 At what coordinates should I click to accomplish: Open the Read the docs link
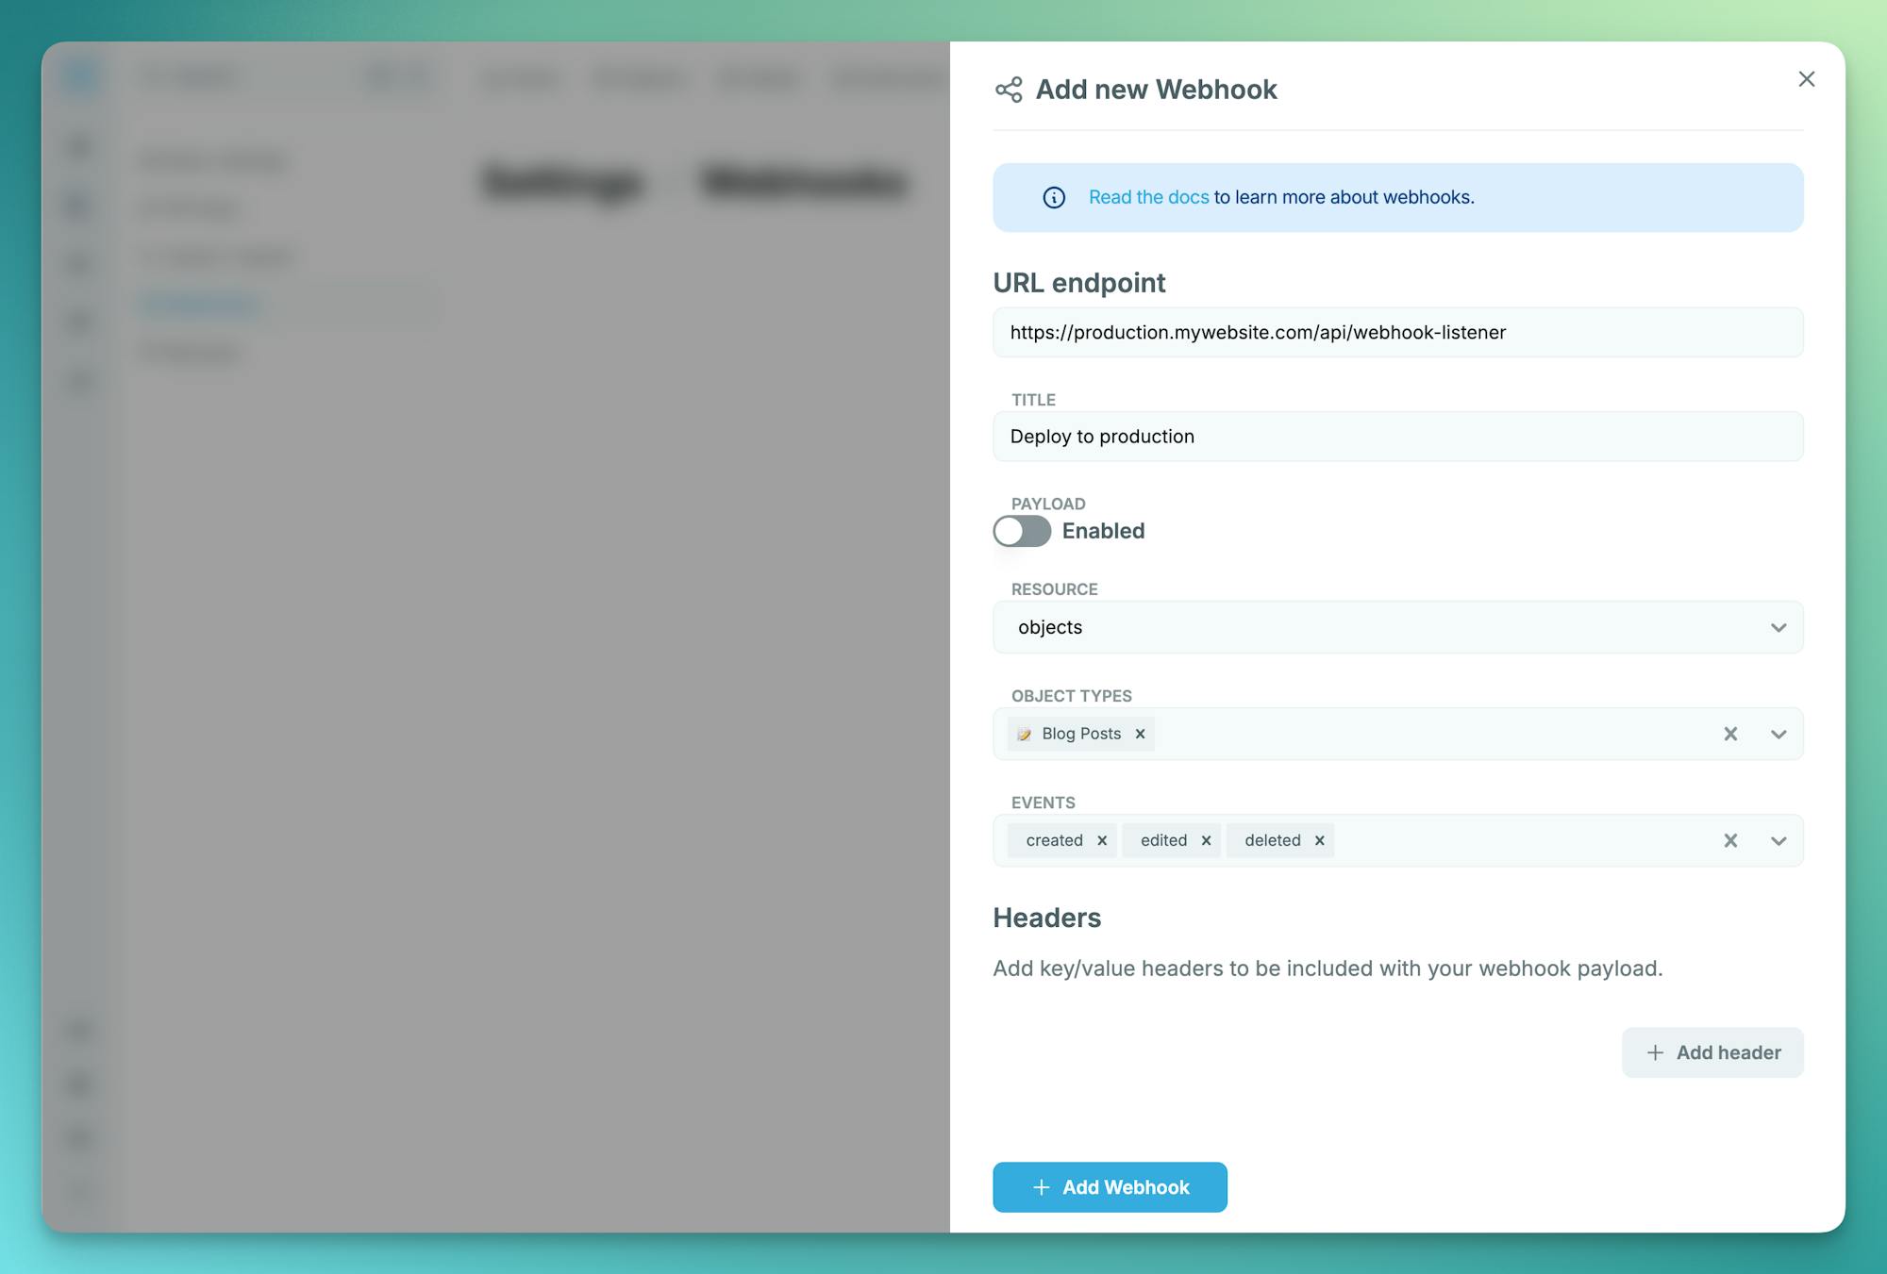(x=1148, y=197)
